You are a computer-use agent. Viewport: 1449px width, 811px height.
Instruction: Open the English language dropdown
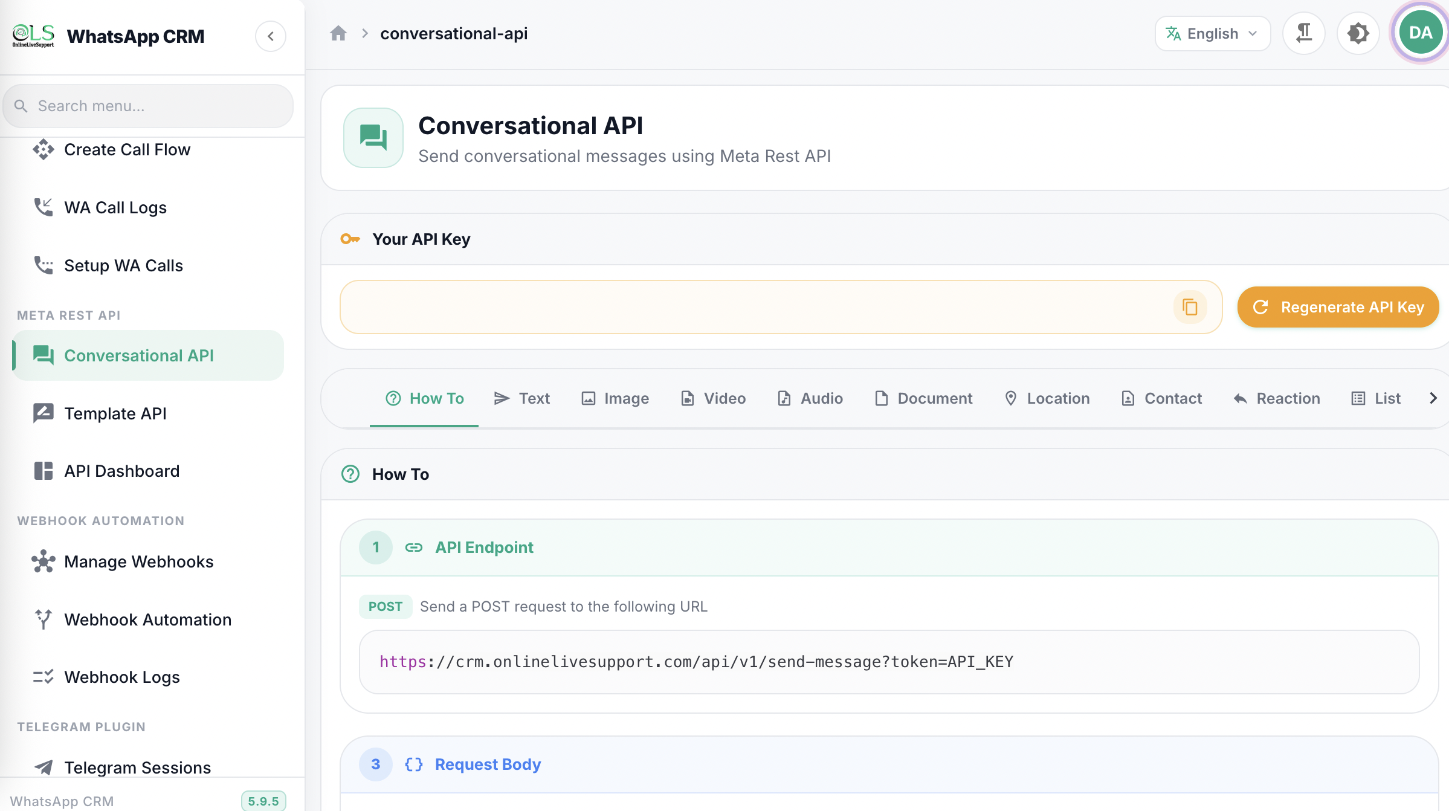[1212, 34]
